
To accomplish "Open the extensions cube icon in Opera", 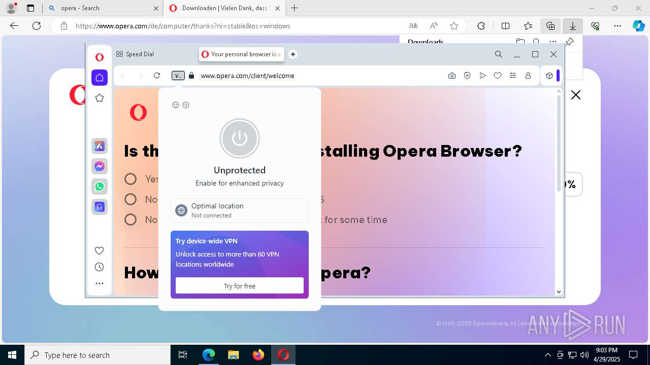I will tap(549, 76).
